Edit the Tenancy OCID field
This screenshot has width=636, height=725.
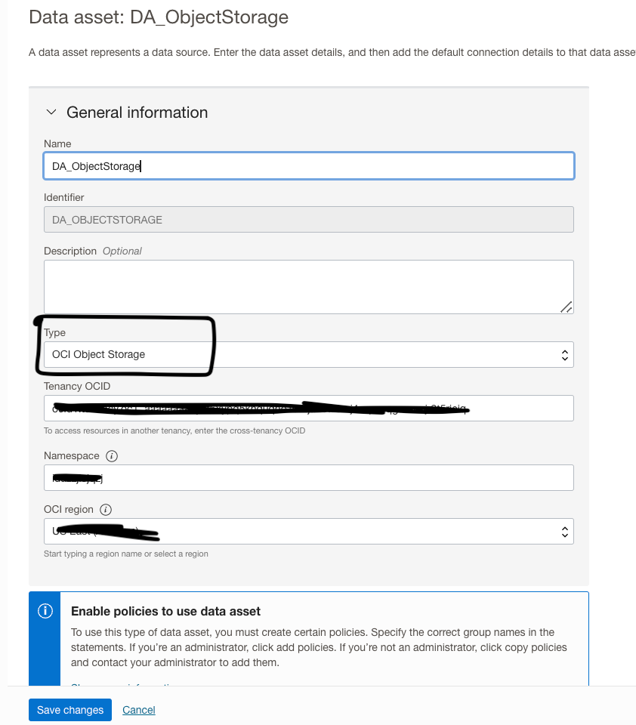[309, 409]
